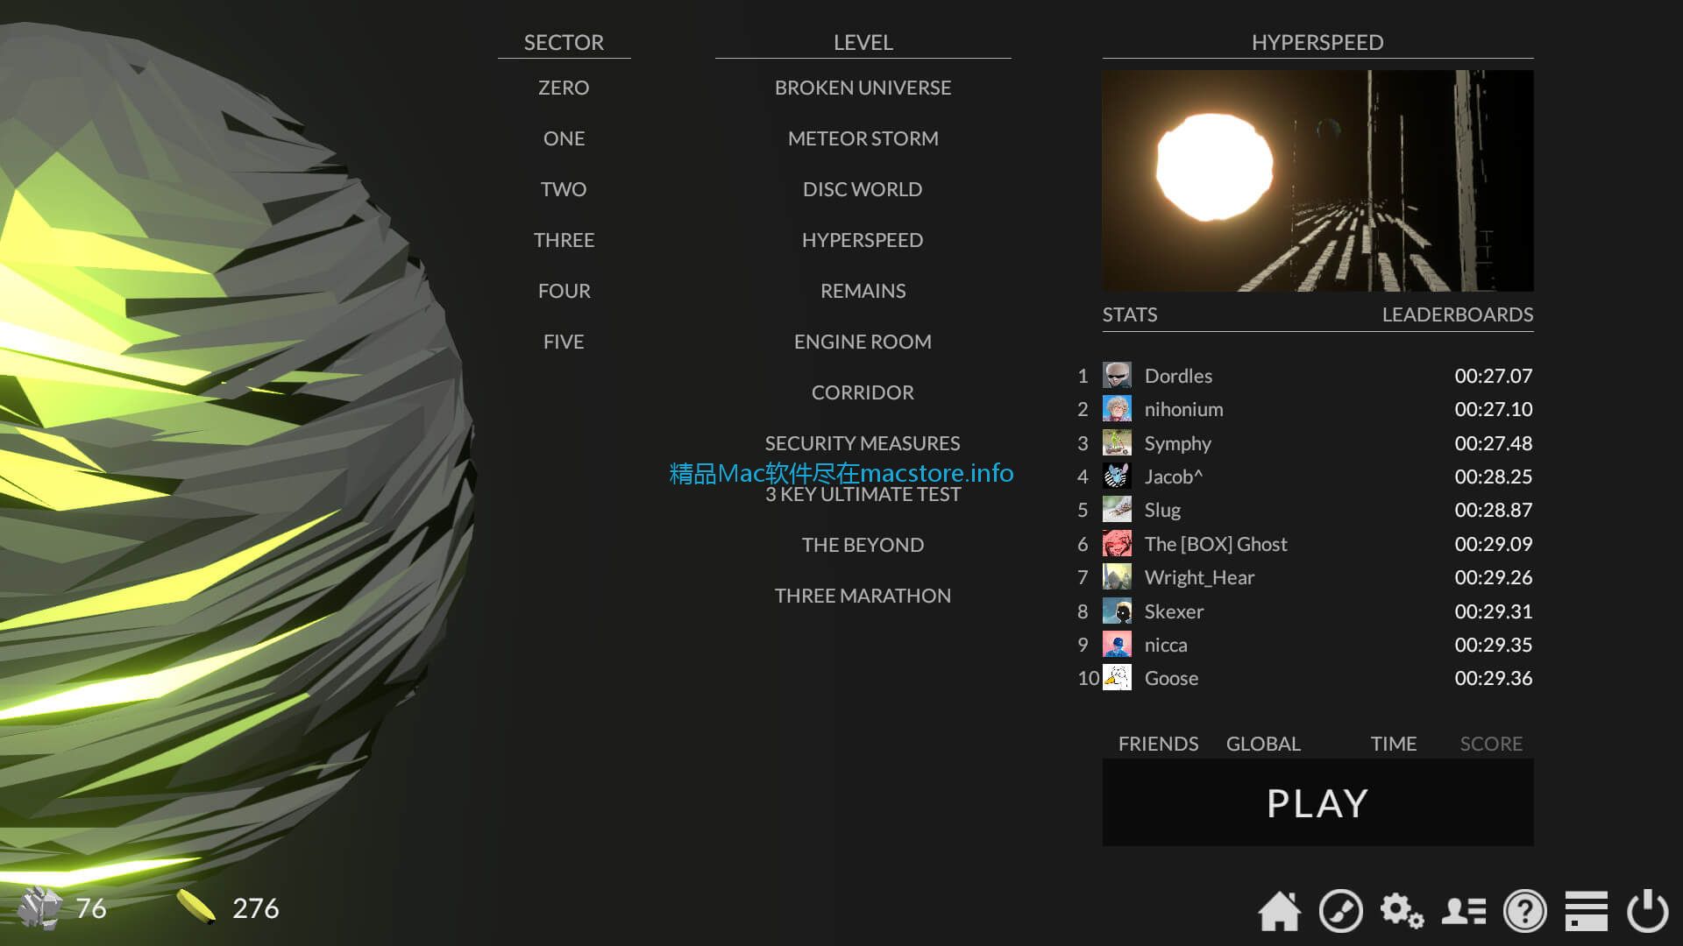The width and height of the screenshot is (1683, 946).
Task: Select THREE MARATHON level option
Action: click(863, 595)
